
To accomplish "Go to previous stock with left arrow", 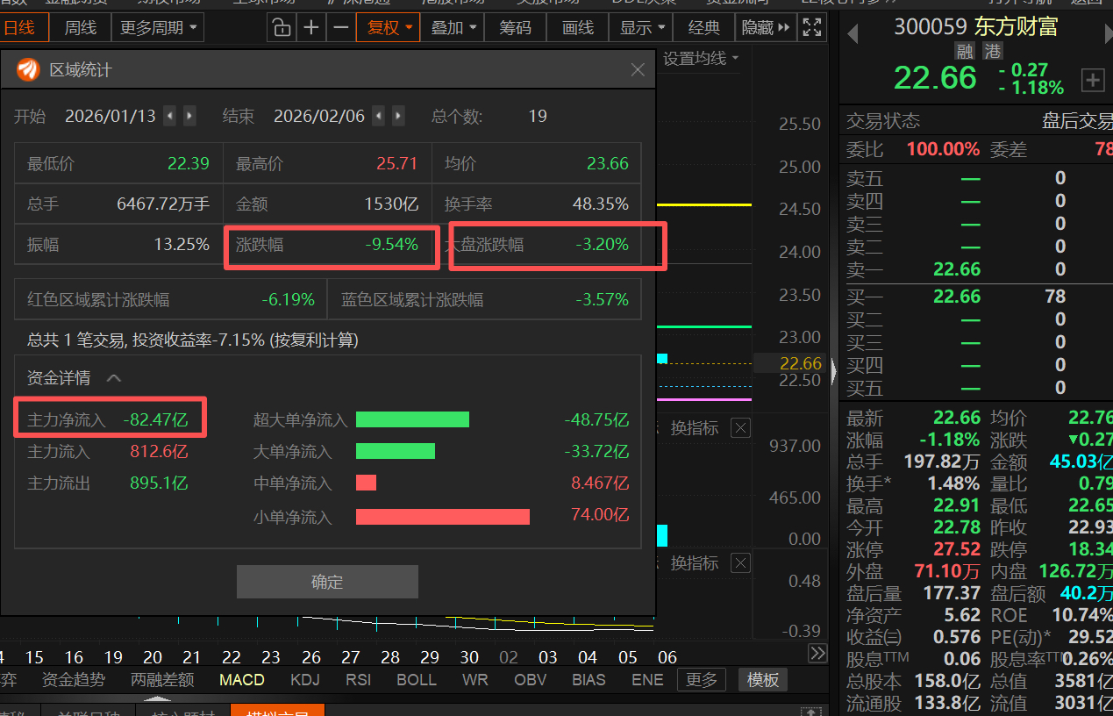I will click(x=853, y=33).
